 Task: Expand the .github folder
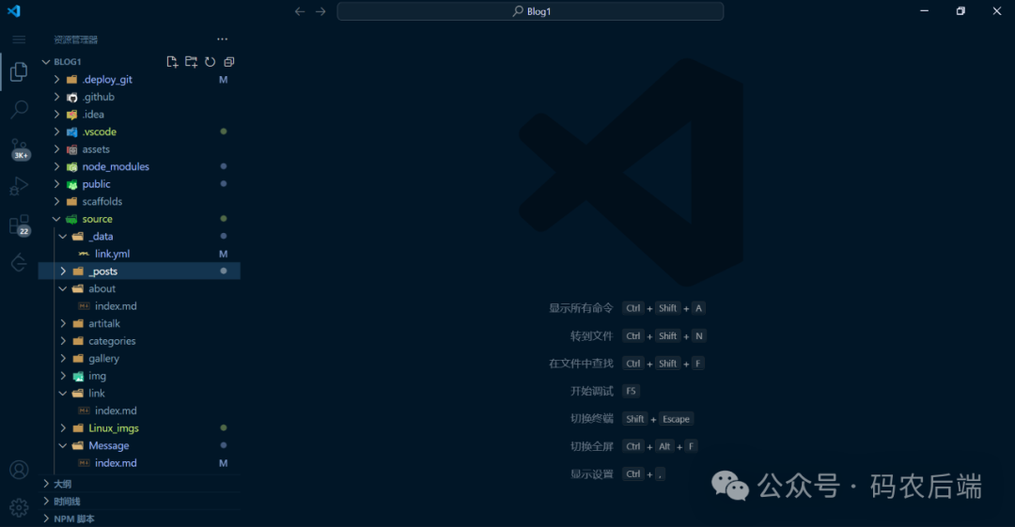pos(57,97)
